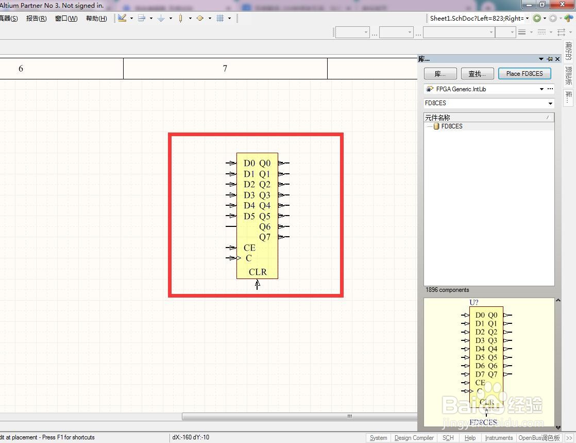Screen dimensions: 576x443
Task: Open power ground symbols dropdown arrow
Action: 171,18
